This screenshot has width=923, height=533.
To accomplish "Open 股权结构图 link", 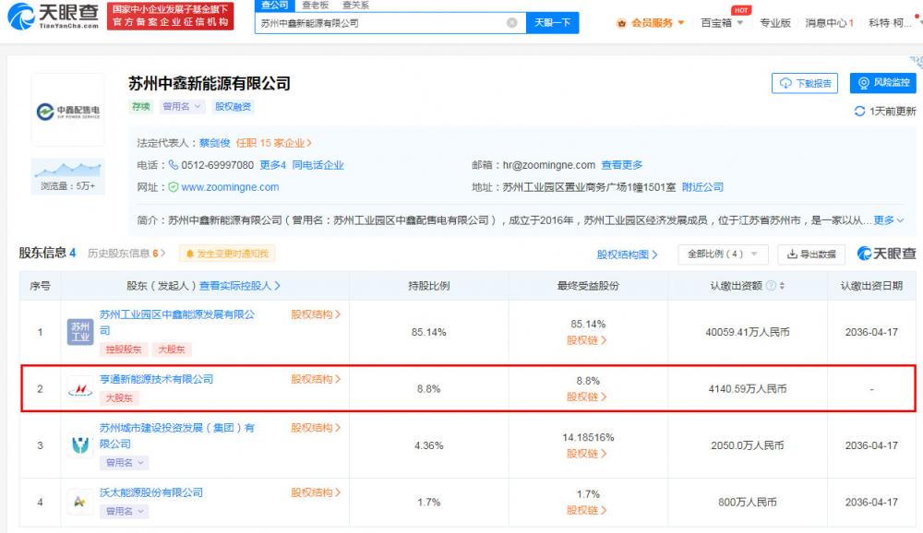I will tap(627, 255).
